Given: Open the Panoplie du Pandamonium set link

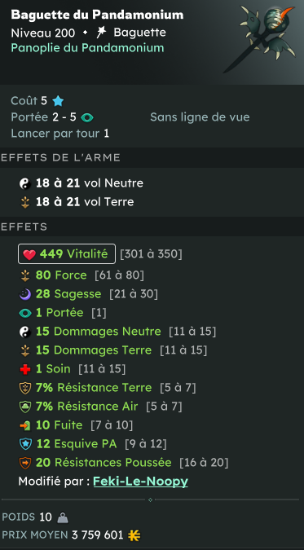Looking at the screenshot, I should 87,48.
